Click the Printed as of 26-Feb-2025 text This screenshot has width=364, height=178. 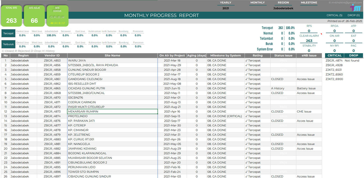[x=345, y=21]
